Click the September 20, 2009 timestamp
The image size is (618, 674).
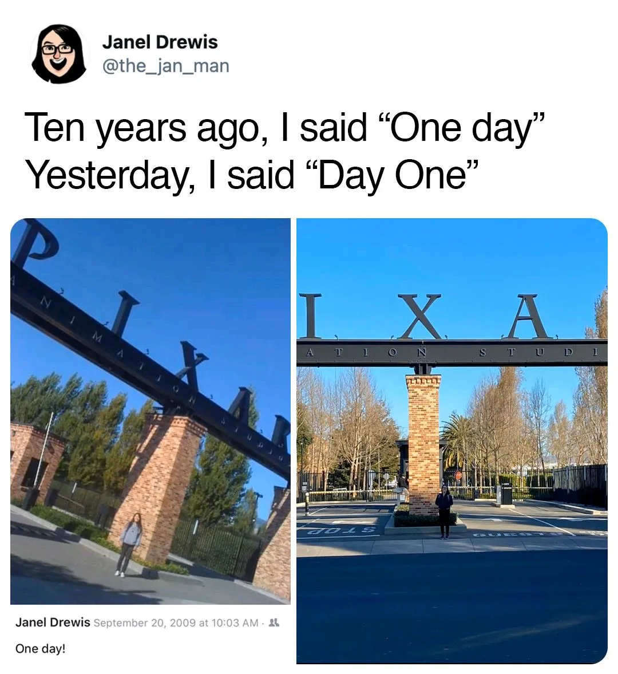[176, 622]
